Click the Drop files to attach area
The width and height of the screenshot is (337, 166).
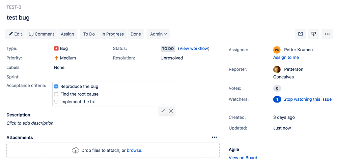[113, 151]
